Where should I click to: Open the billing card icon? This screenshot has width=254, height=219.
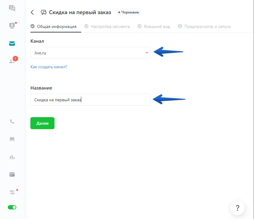click(x=12, y=175)
